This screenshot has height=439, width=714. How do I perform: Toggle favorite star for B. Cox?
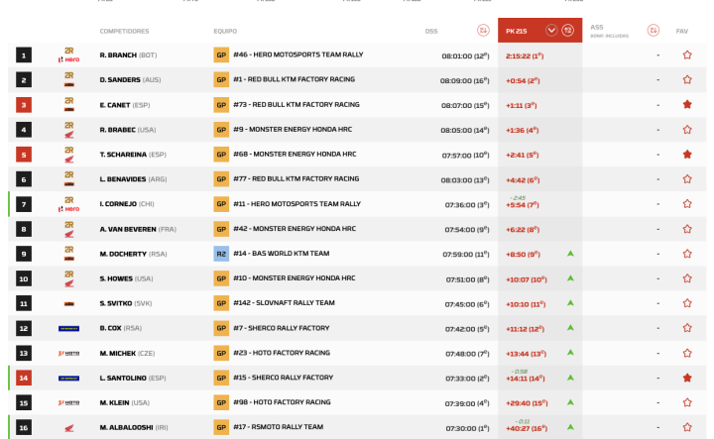pyautogui.click(x=687, y=328)
